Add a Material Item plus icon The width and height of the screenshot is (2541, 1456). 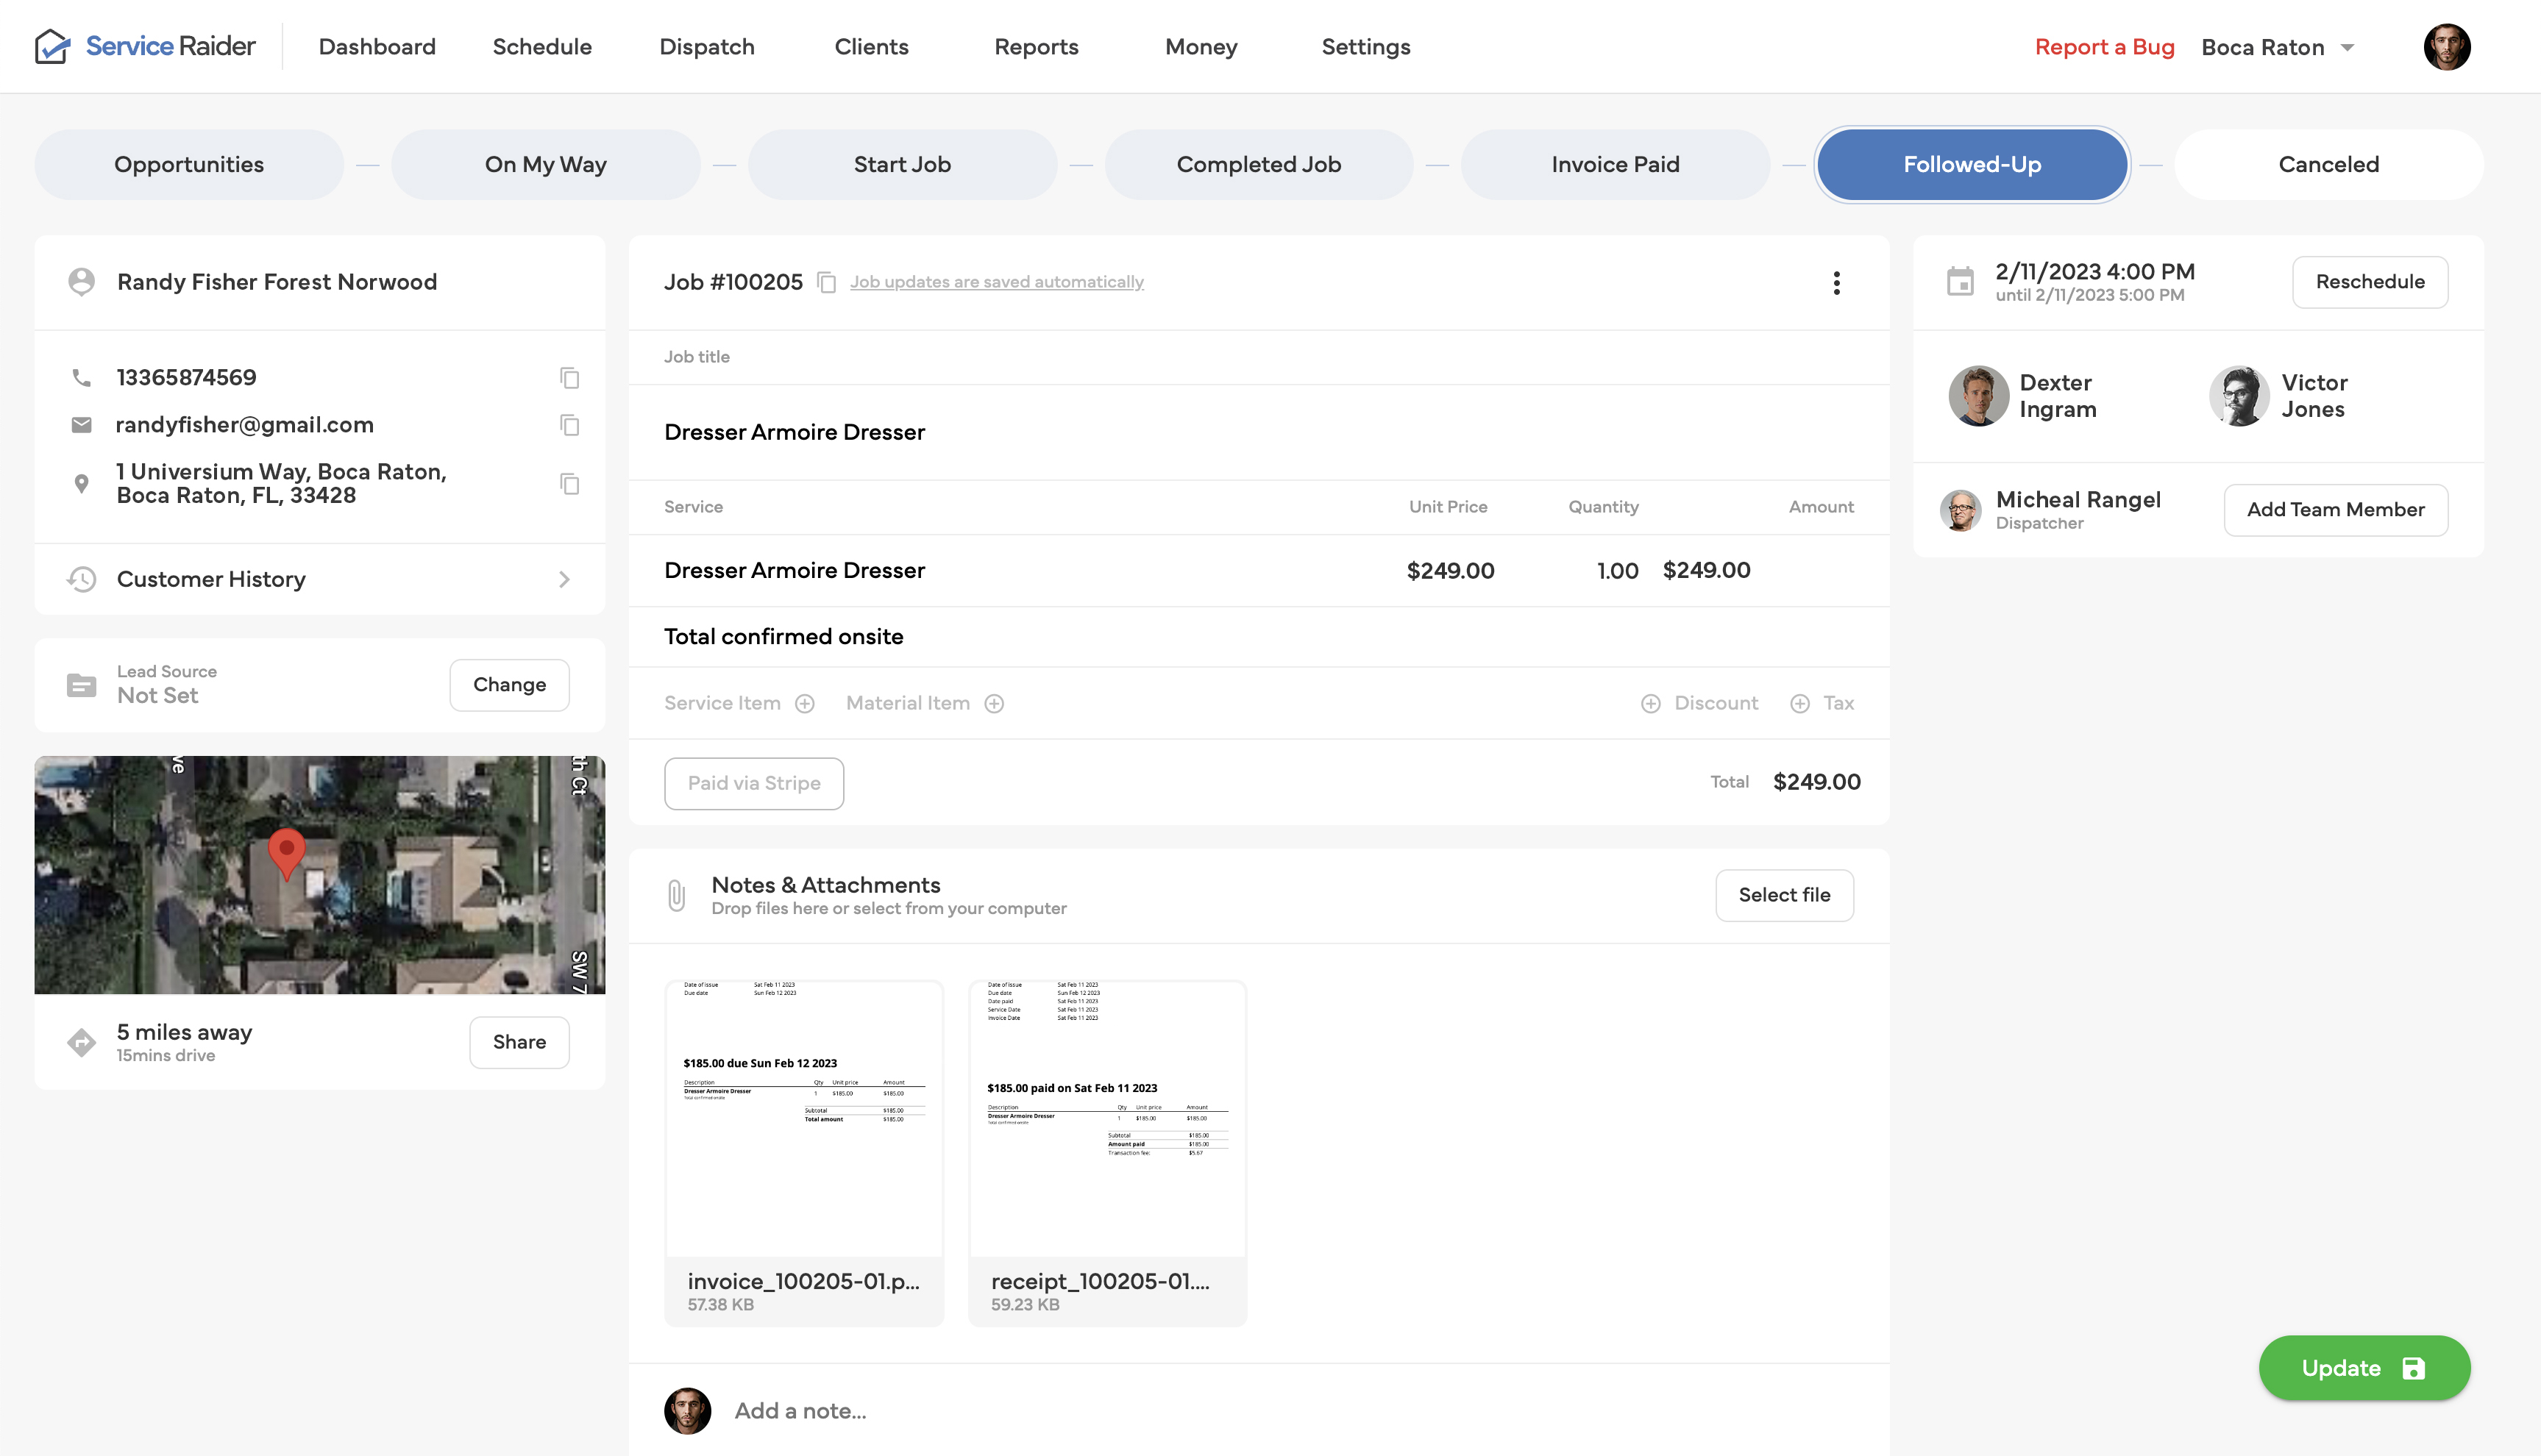coord(993,704)
